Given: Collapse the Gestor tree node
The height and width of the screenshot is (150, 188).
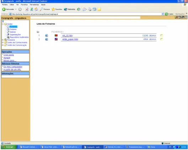Looking at the screenshot, I should coord(2,24).
